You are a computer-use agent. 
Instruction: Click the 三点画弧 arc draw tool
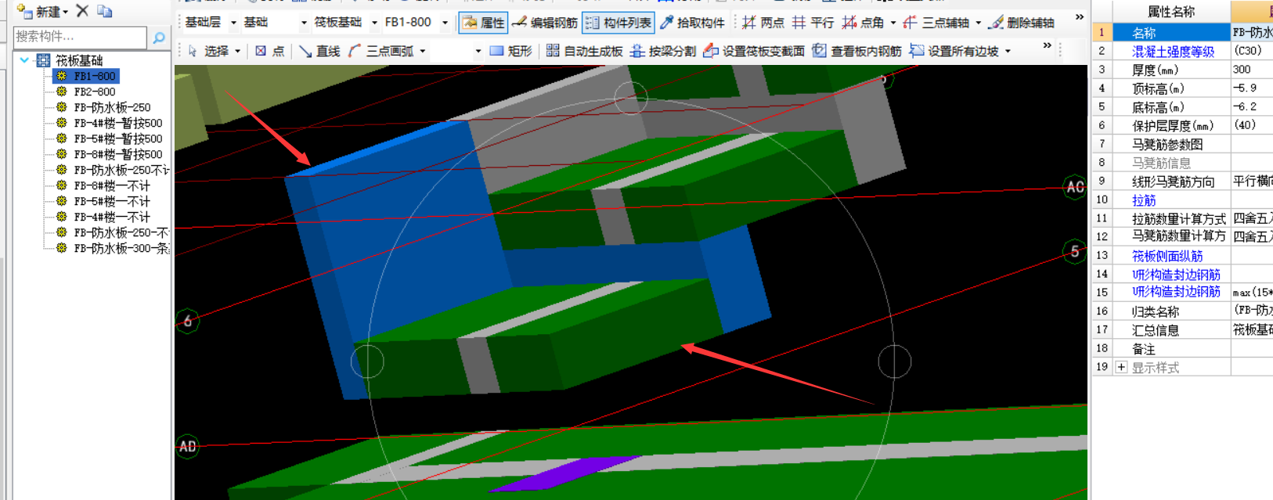(x=381, y=51)
